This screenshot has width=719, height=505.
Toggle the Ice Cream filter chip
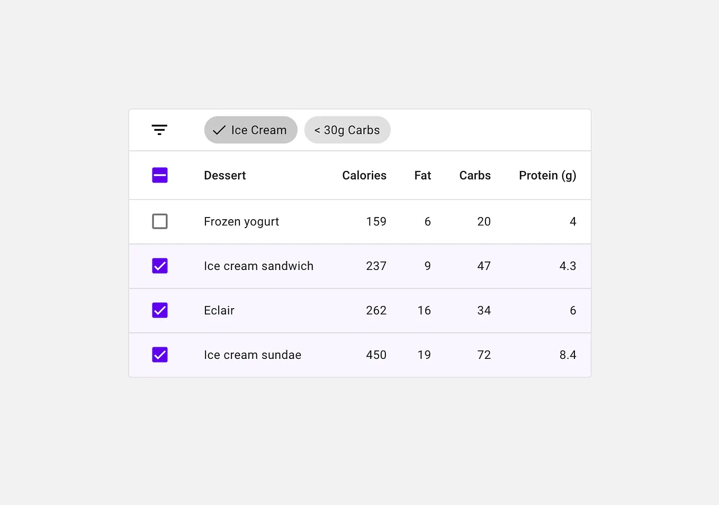pos(251,130)
